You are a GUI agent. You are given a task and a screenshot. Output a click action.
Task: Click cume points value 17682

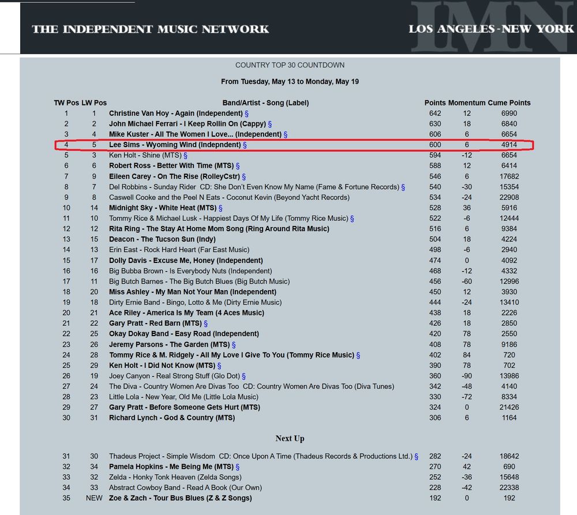tap(509, 176)
